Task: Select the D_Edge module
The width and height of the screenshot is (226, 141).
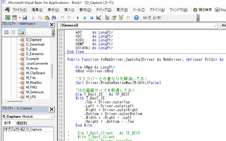Action: (32, 49)
